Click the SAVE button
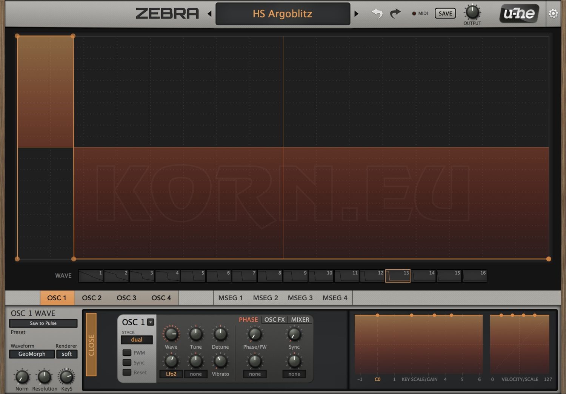Screen dimensions: 566x394 (x=445, y=13)
